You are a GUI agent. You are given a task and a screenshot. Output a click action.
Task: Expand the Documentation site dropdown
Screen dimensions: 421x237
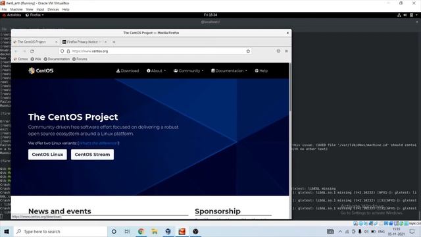[x=229, y=70]
